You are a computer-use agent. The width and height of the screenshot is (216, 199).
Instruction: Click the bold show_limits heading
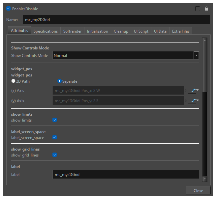22,114
